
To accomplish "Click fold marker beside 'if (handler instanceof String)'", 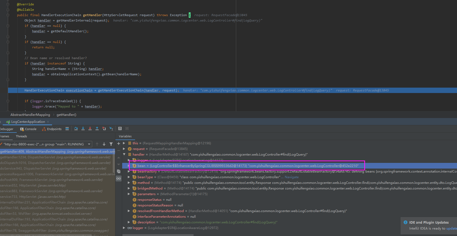I will point(8,63).
